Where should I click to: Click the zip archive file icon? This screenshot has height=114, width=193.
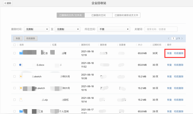(x=21, y=99)
